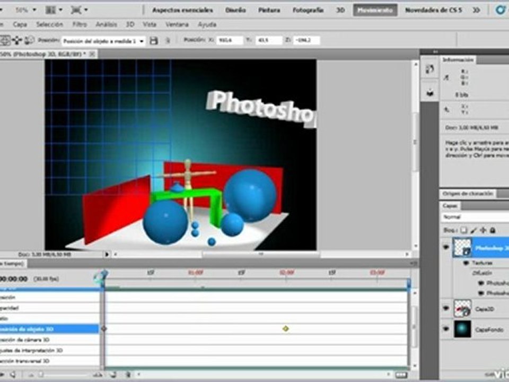Hide the Photoshop 3D layer
Viewport: 509px width, 382px height.
(446, 247)
